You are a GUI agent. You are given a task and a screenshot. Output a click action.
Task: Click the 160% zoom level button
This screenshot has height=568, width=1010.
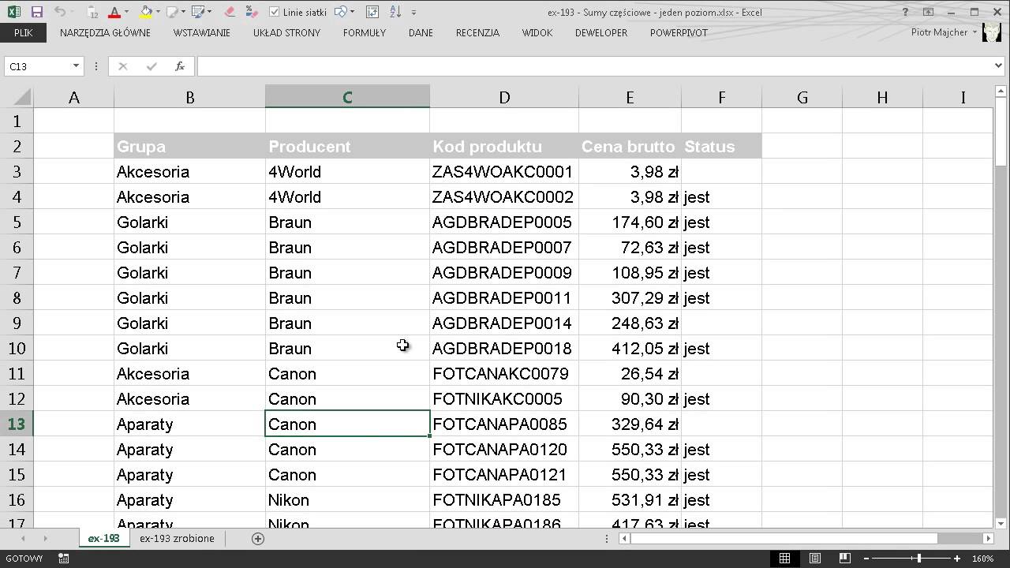[x=982, y=559]
